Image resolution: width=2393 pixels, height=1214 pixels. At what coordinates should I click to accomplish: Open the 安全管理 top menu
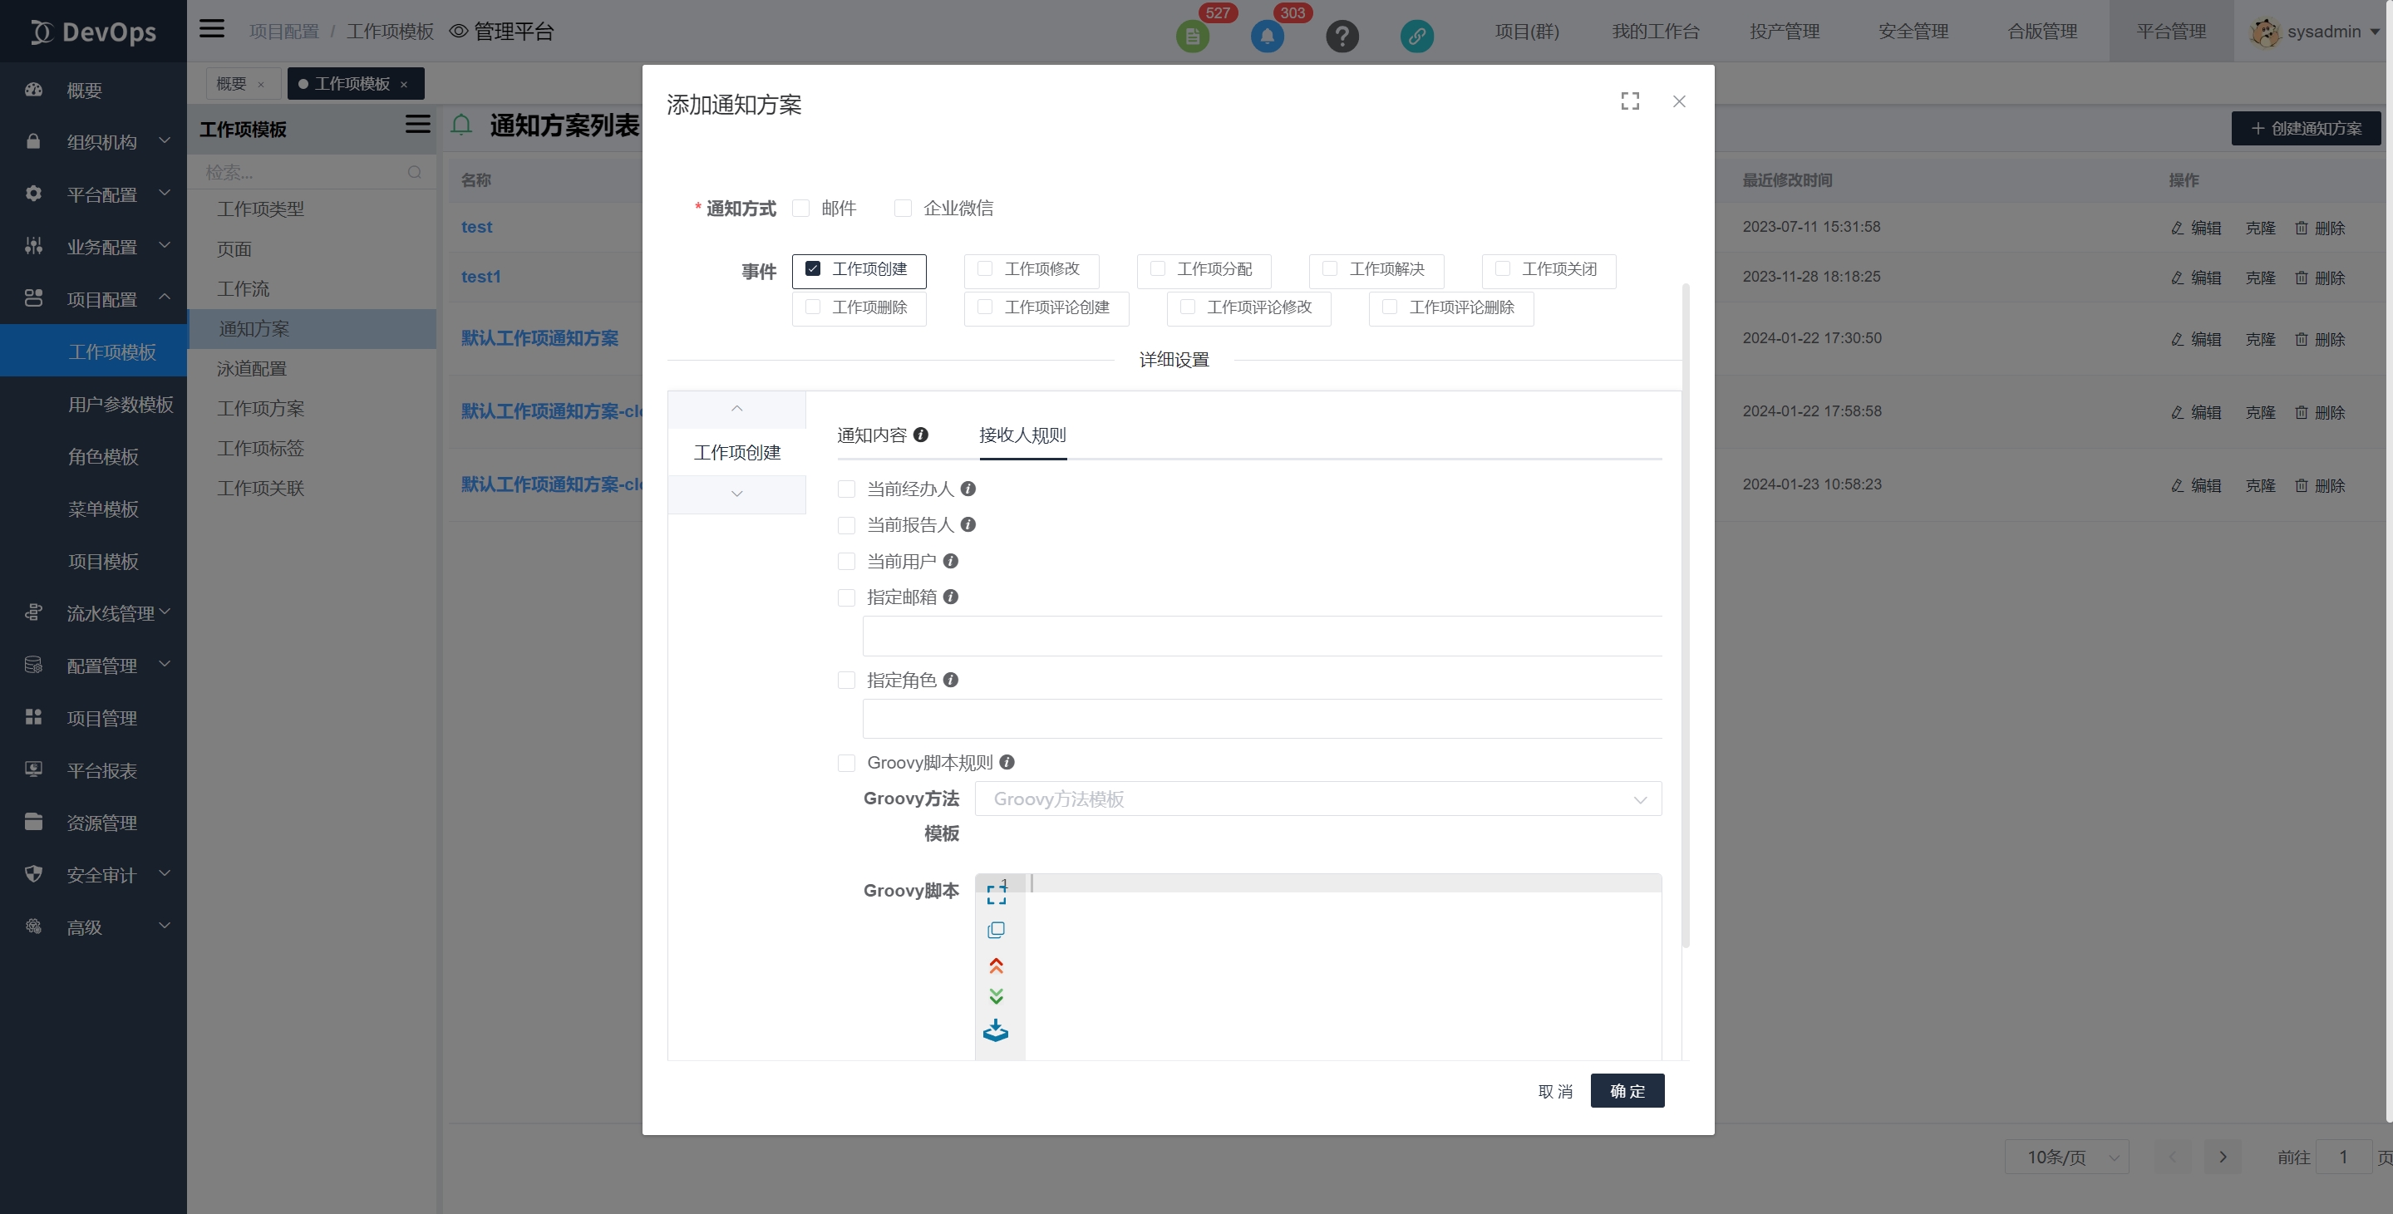[1913, 32]
